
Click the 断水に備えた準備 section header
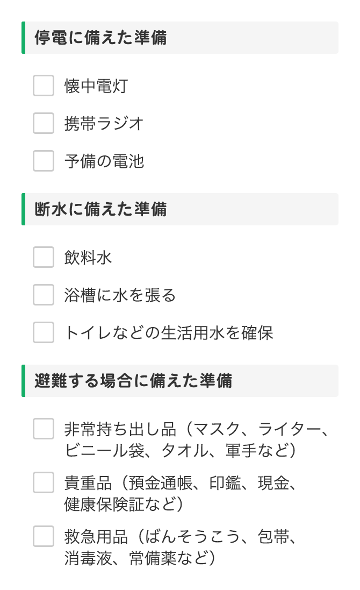[100, 209]
